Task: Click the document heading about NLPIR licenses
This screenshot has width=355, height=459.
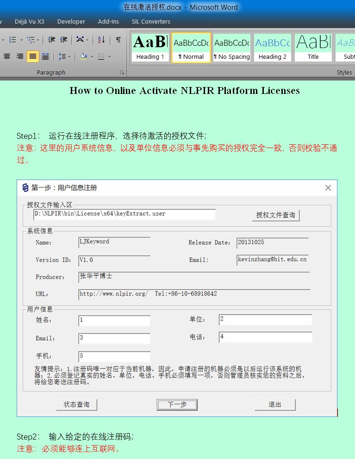Action: (185, 90)
